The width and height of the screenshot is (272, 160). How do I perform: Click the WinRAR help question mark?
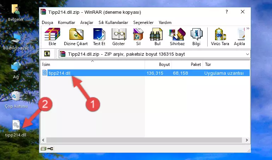point(227,12)
